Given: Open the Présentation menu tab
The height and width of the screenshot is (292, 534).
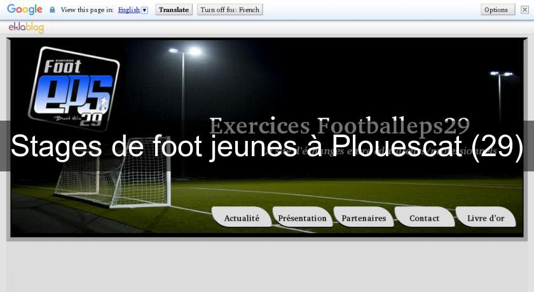Looking at the screenshot, I should tap(302, 218).
